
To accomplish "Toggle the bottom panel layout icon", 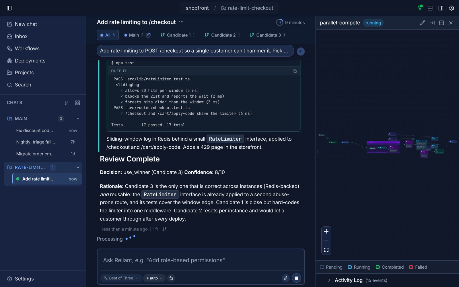I will point(430,8).
